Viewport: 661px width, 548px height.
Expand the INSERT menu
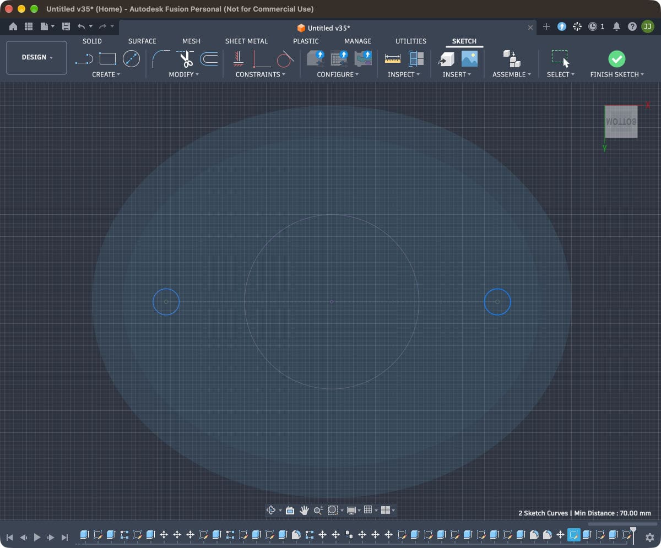(x=457, y=74)
